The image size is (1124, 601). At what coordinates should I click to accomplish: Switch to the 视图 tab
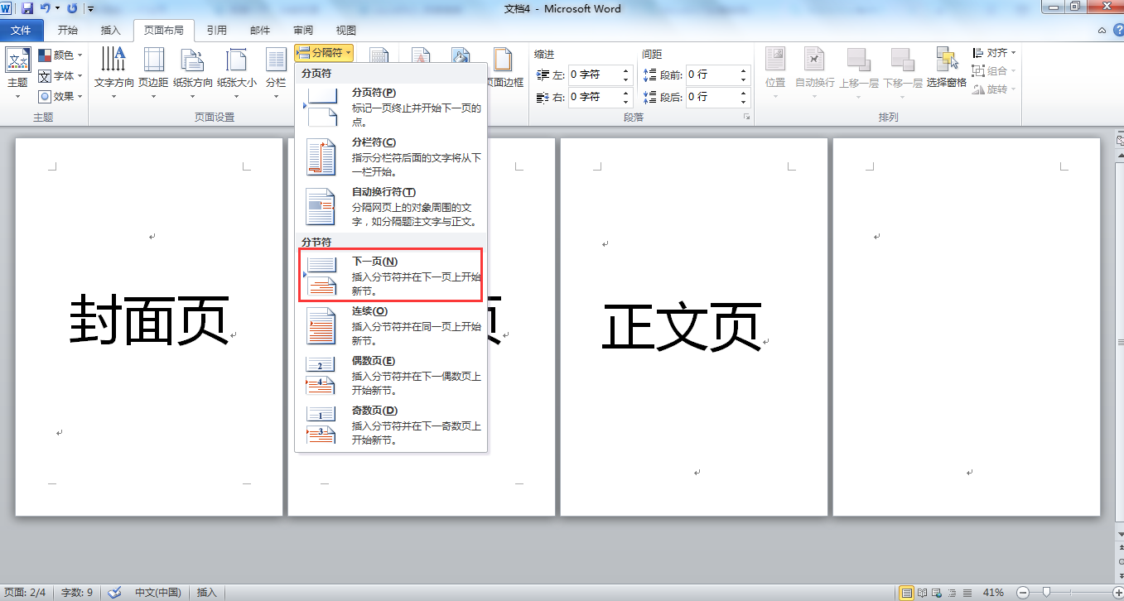[346, 31]
